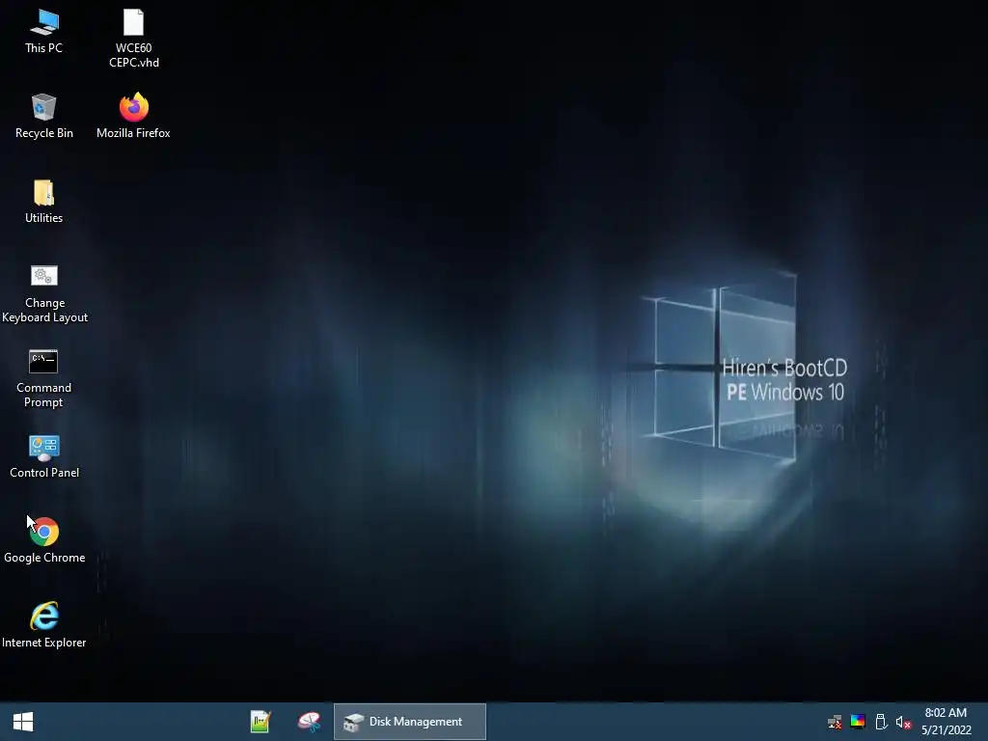Click the disconnected network tray icon
The width and height of the screenshot is (988, 741).
[x=835, y=722]
